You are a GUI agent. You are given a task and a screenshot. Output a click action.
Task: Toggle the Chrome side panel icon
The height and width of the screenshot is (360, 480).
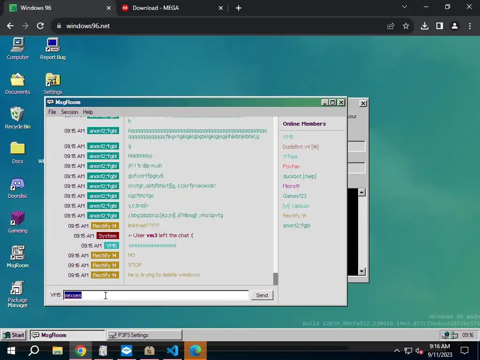440,26
